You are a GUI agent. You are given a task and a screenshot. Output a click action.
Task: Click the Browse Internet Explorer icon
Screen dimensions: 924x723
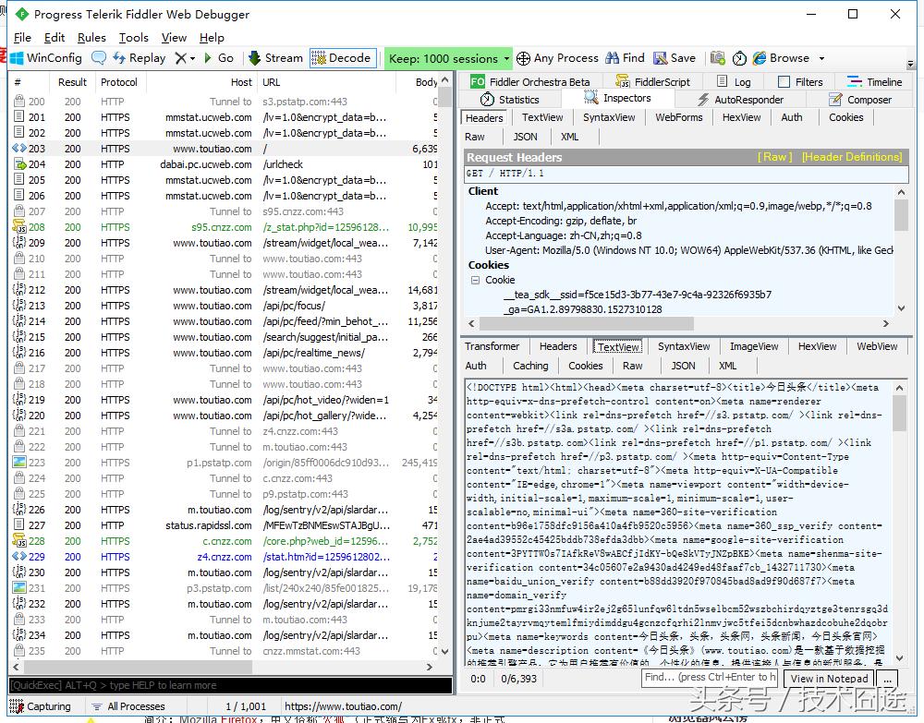(x=760, y=57)
